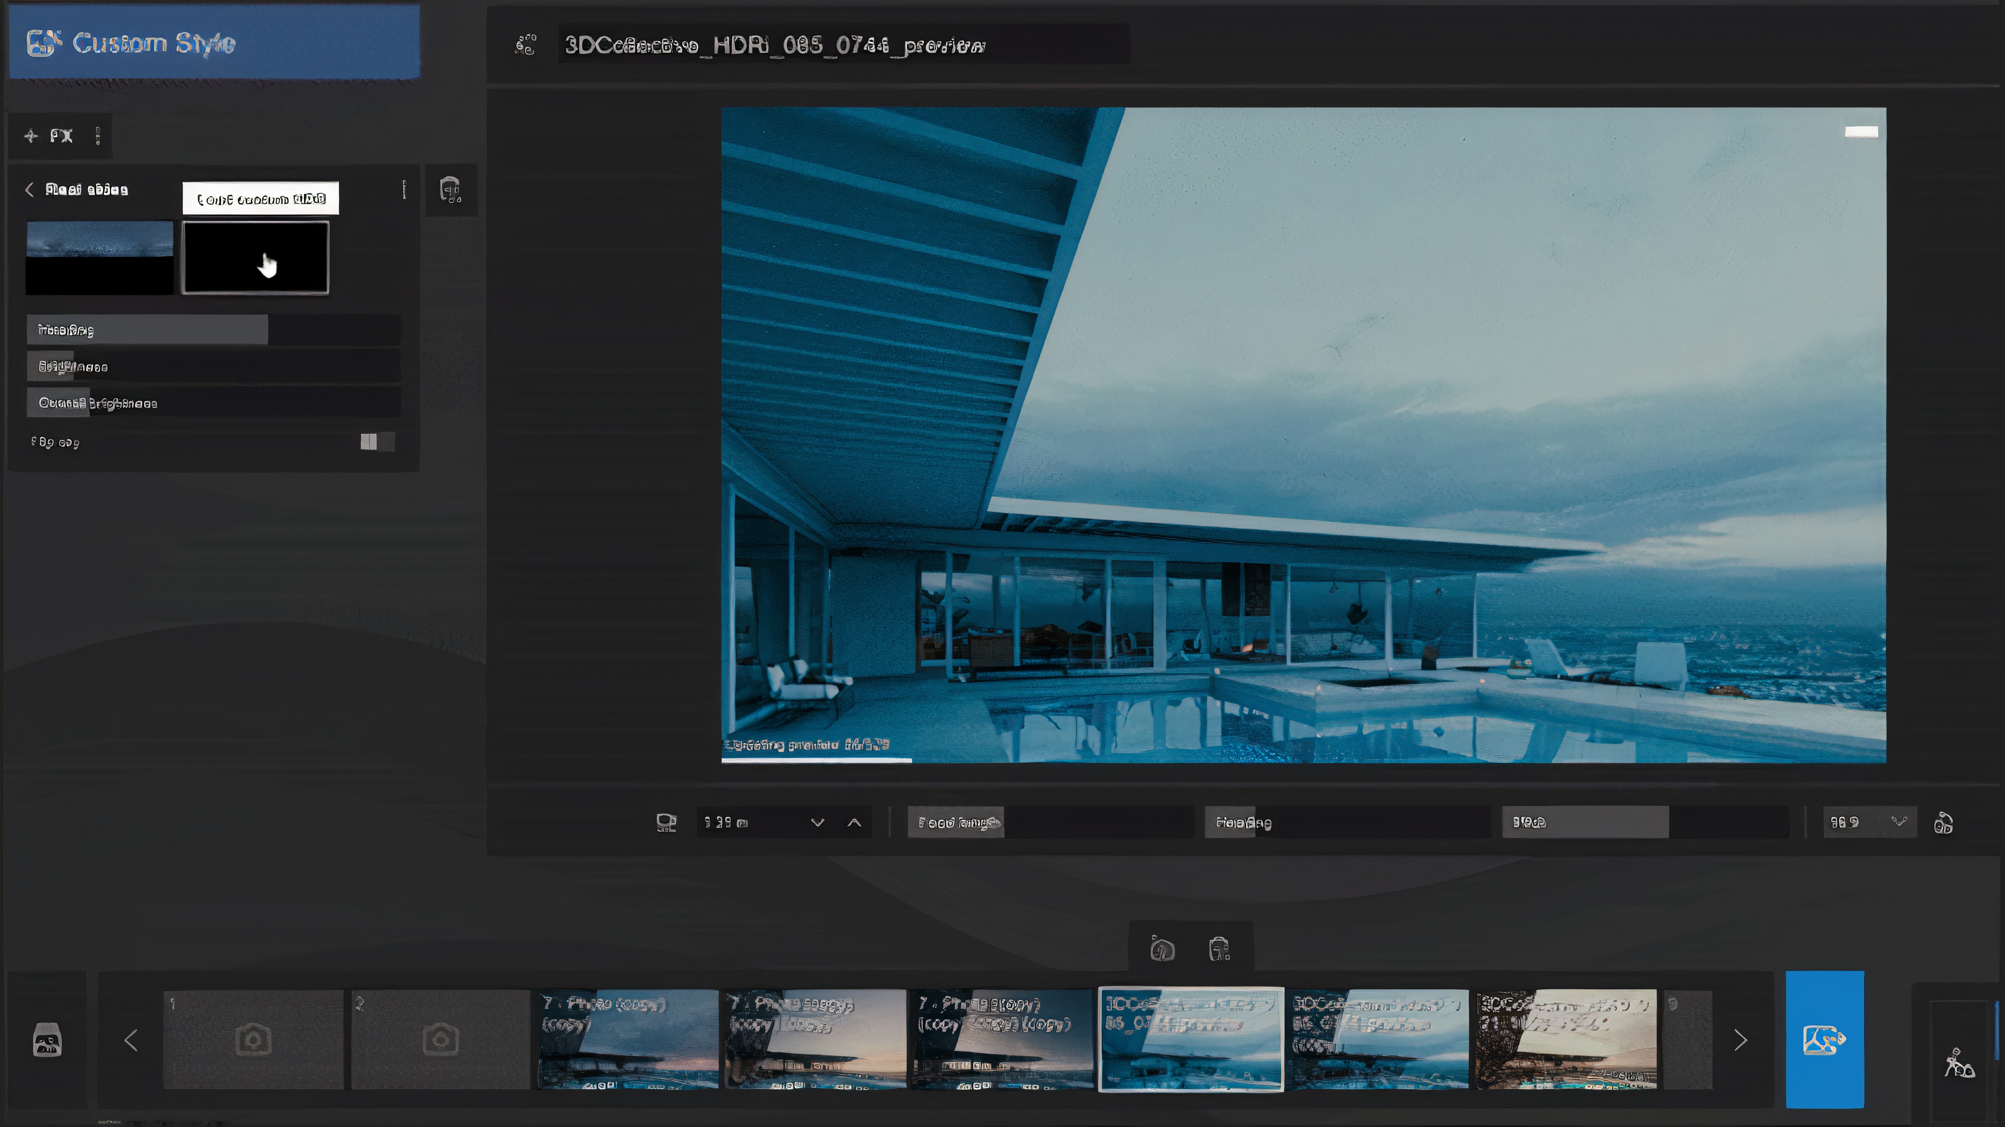Toggle the video capture mode icon above the filmstrip
Image resolution: width=2005 pixels, height=1127 pixels.
pos(1219,948)
